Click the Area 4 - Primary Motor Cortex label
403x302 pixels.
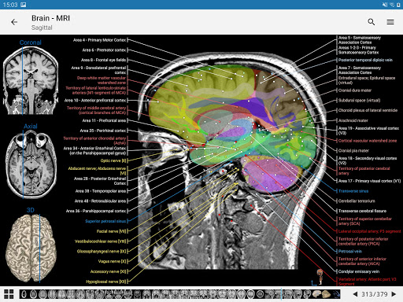click(99, 40)
